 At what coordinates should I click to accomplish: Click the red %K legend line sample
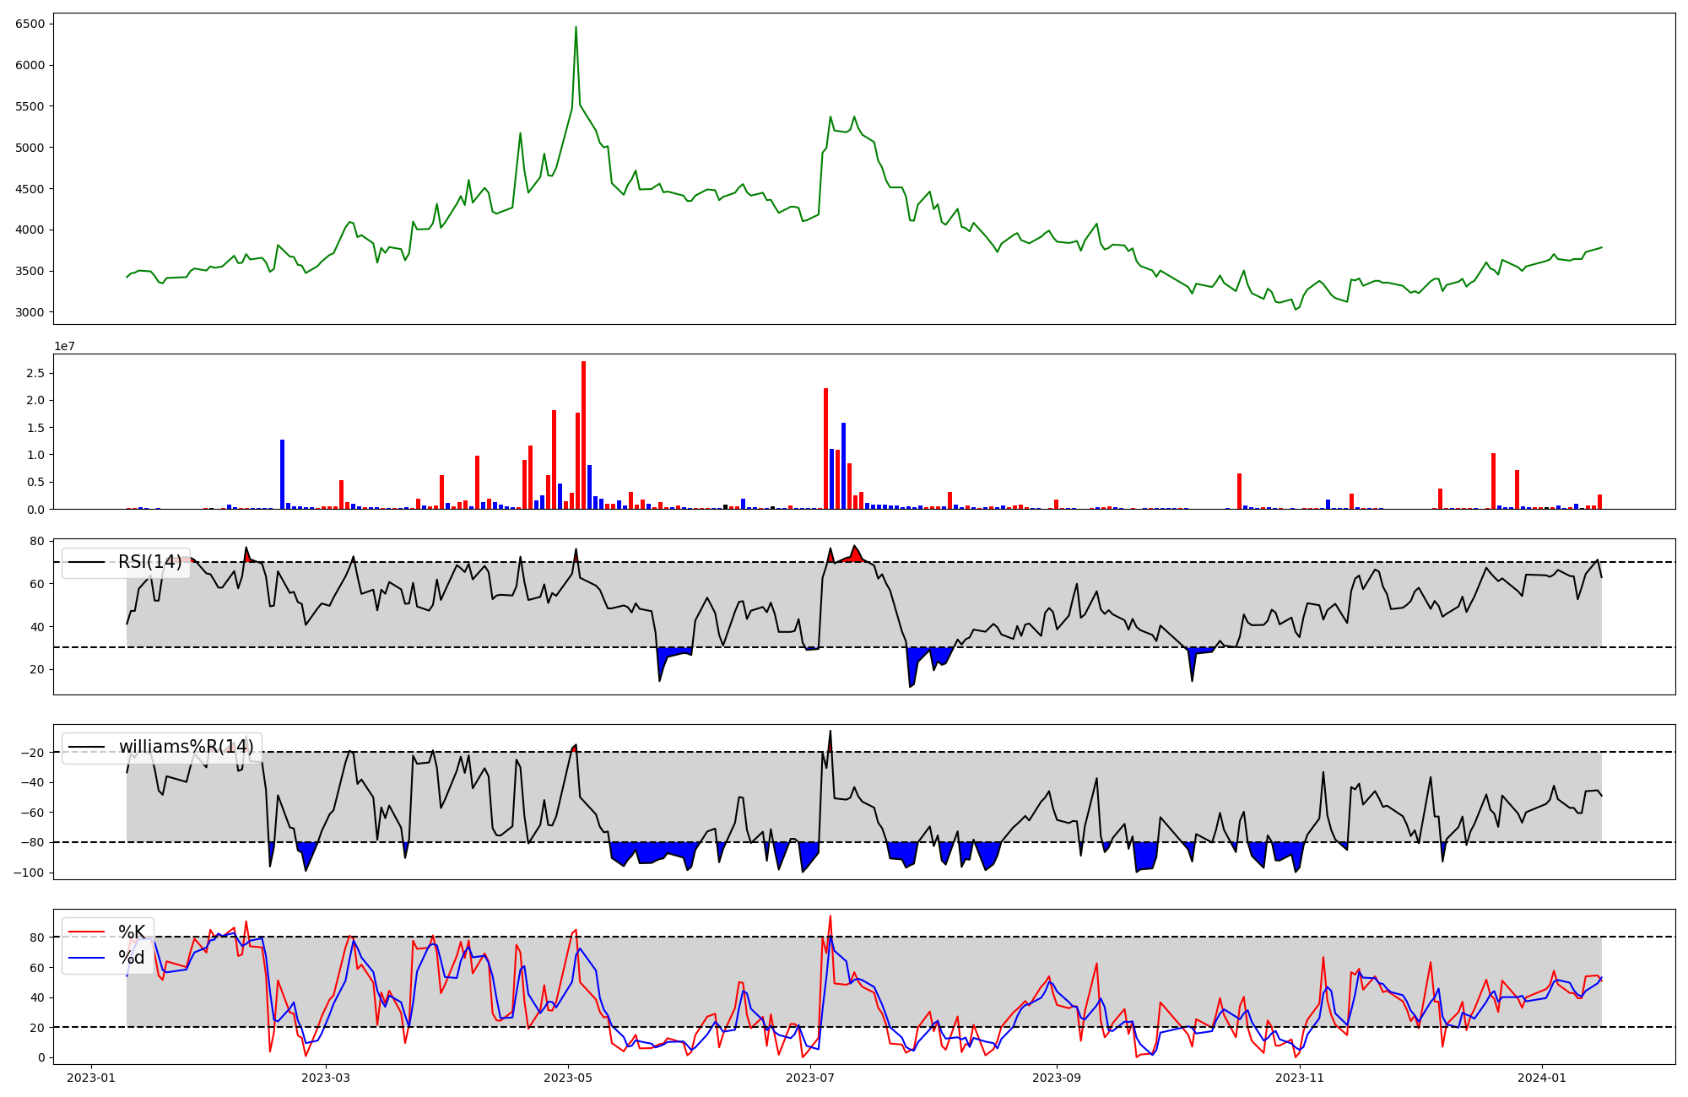[x=86, y=932]
